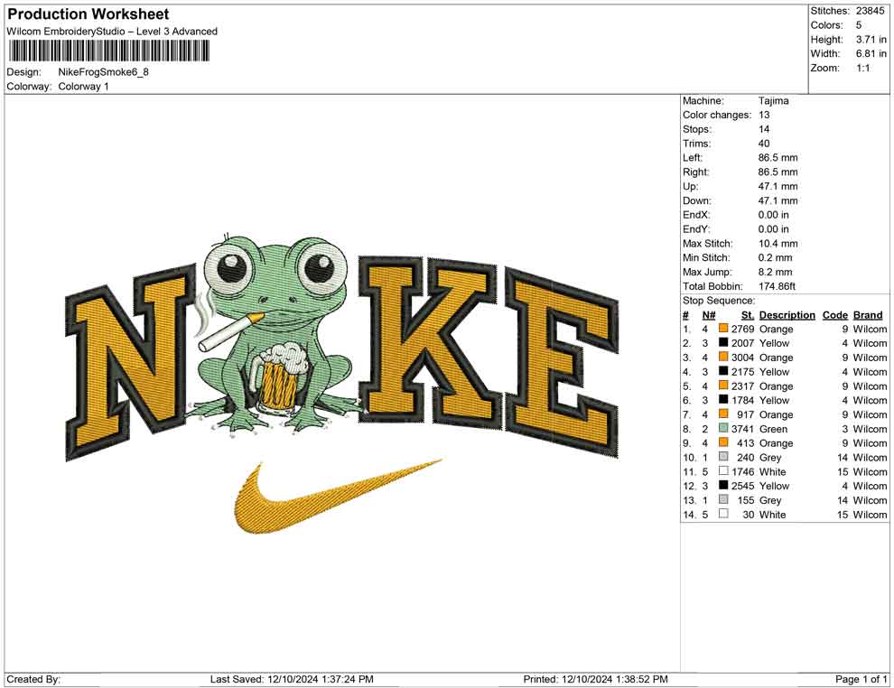The image size is (894, 688).
Task: Click the Total Bobbin value '174.86ft'
Action: click(x=777, y=285)
